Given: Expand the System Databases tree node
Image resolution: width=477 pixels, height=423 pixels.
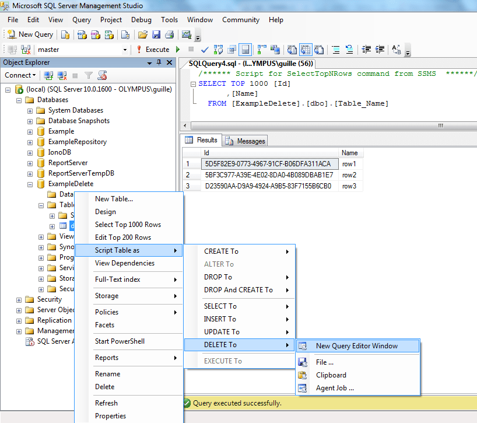Looking at the screenshot, I should coord(30,110).
